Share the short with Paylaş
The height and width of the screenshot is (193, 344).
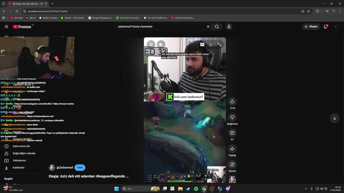tap(232, 149)
